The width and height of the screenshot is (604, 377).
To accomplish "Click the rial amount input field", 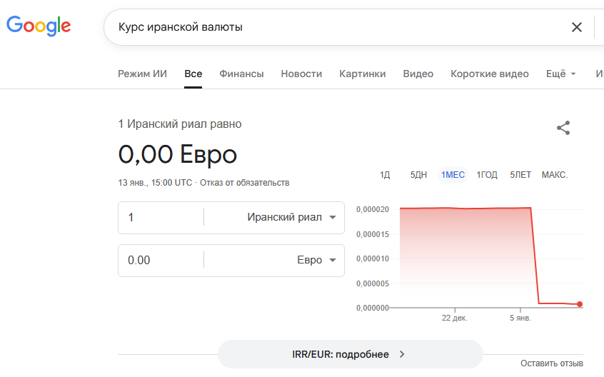I will pyautogui.click(x=161, y=217).
